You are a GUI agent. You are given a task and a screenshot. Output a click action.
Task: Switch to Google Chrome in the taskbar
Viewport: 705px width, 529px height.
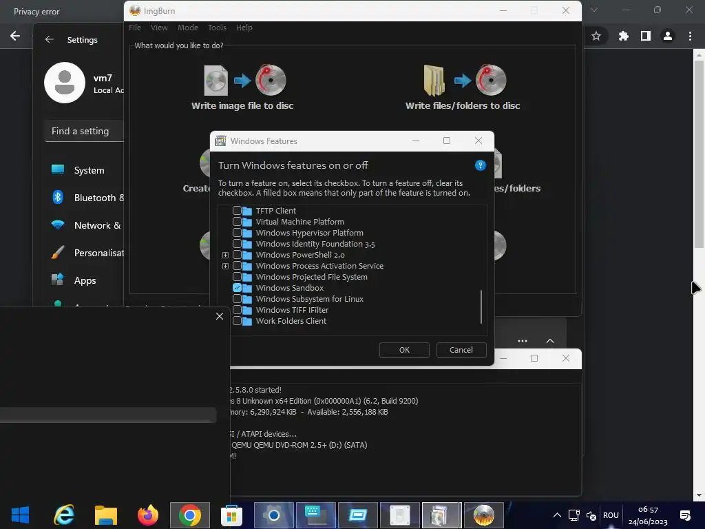(x=190, y=515)
